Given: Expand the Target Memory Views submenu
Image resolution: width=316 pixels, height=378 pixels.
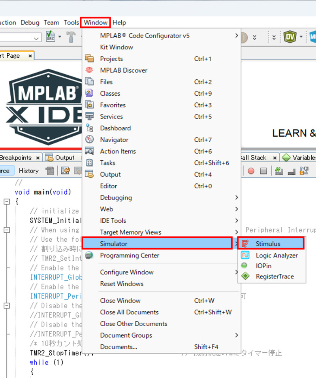Looking at the screenshot, I should (130, 232).
